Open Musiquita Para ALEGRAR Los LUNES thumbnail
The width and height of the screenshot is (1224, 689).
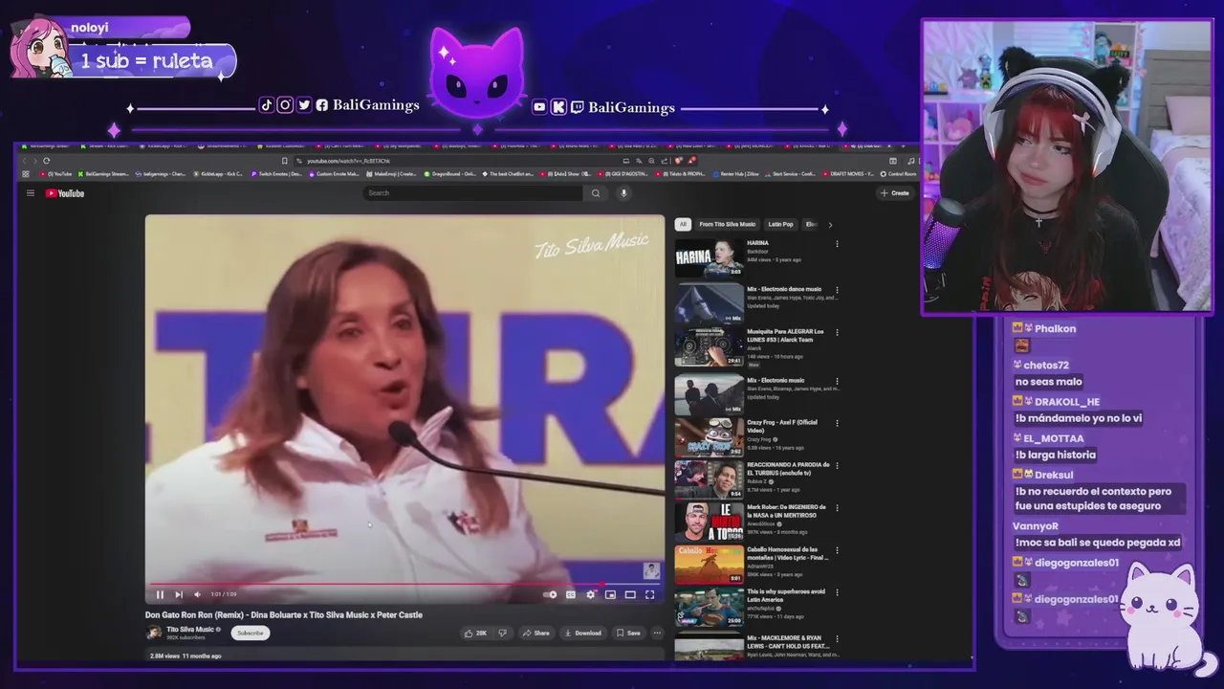(709, 346)
